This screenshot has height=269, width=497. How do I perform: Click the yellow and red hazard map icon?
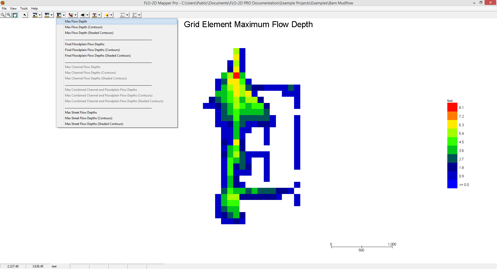106,15
